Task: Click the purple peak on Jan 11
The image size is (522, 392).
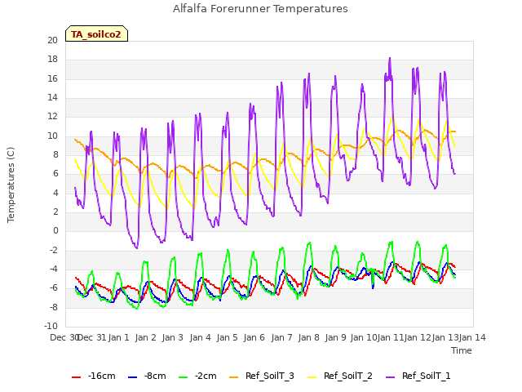Action: tap(390, 58)
